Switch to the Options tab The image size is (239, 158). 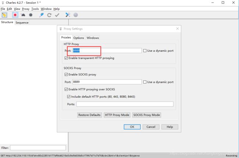pyautogui.click(x=79, y=38)
